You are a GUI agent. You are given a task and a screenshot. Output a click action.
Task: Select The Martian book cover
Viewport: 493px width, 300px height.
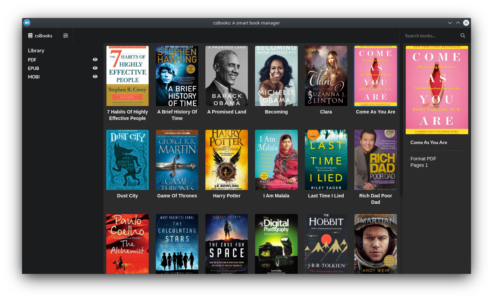point(376,244)
